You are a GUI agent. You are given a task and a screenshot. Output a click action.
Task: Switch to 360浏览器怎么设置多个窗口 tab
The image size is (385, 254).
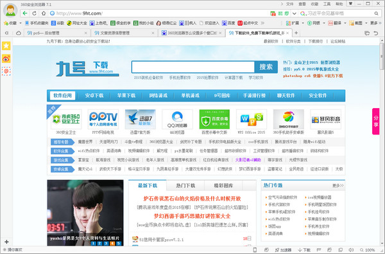pyautogui.click(x=191, y=33)
